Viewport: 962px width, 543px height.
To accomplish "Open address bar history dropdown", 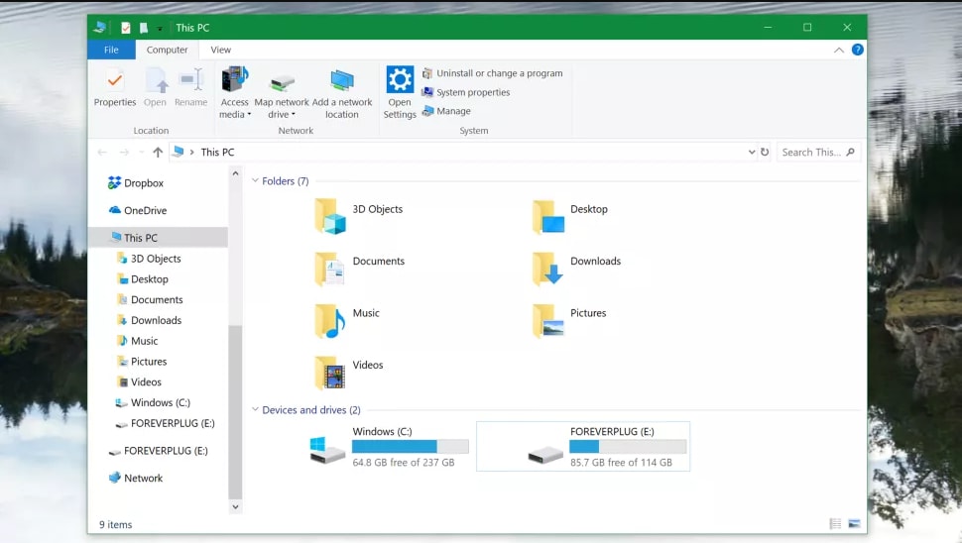I will [x=752, y=152].
